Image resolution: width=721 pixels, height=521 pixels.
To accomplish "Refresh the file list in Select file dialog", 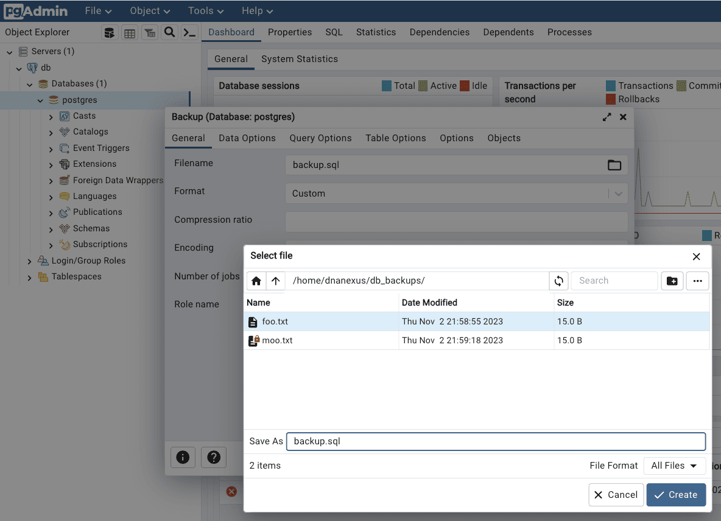I will pyautogui.click(x=558, y=281).
